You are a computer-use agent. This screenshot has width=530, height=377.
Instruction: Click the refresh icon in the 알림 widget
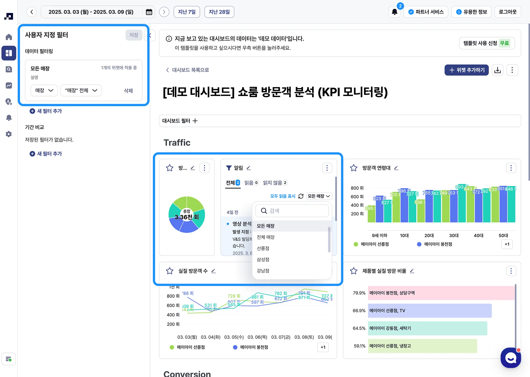[x=301, y=196]
